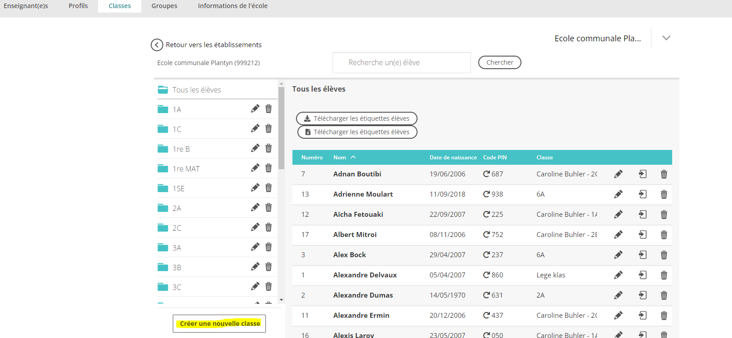Click the back arrow circle icon
The height and width of the screenshot is (338, 732).
coord(157,45)
